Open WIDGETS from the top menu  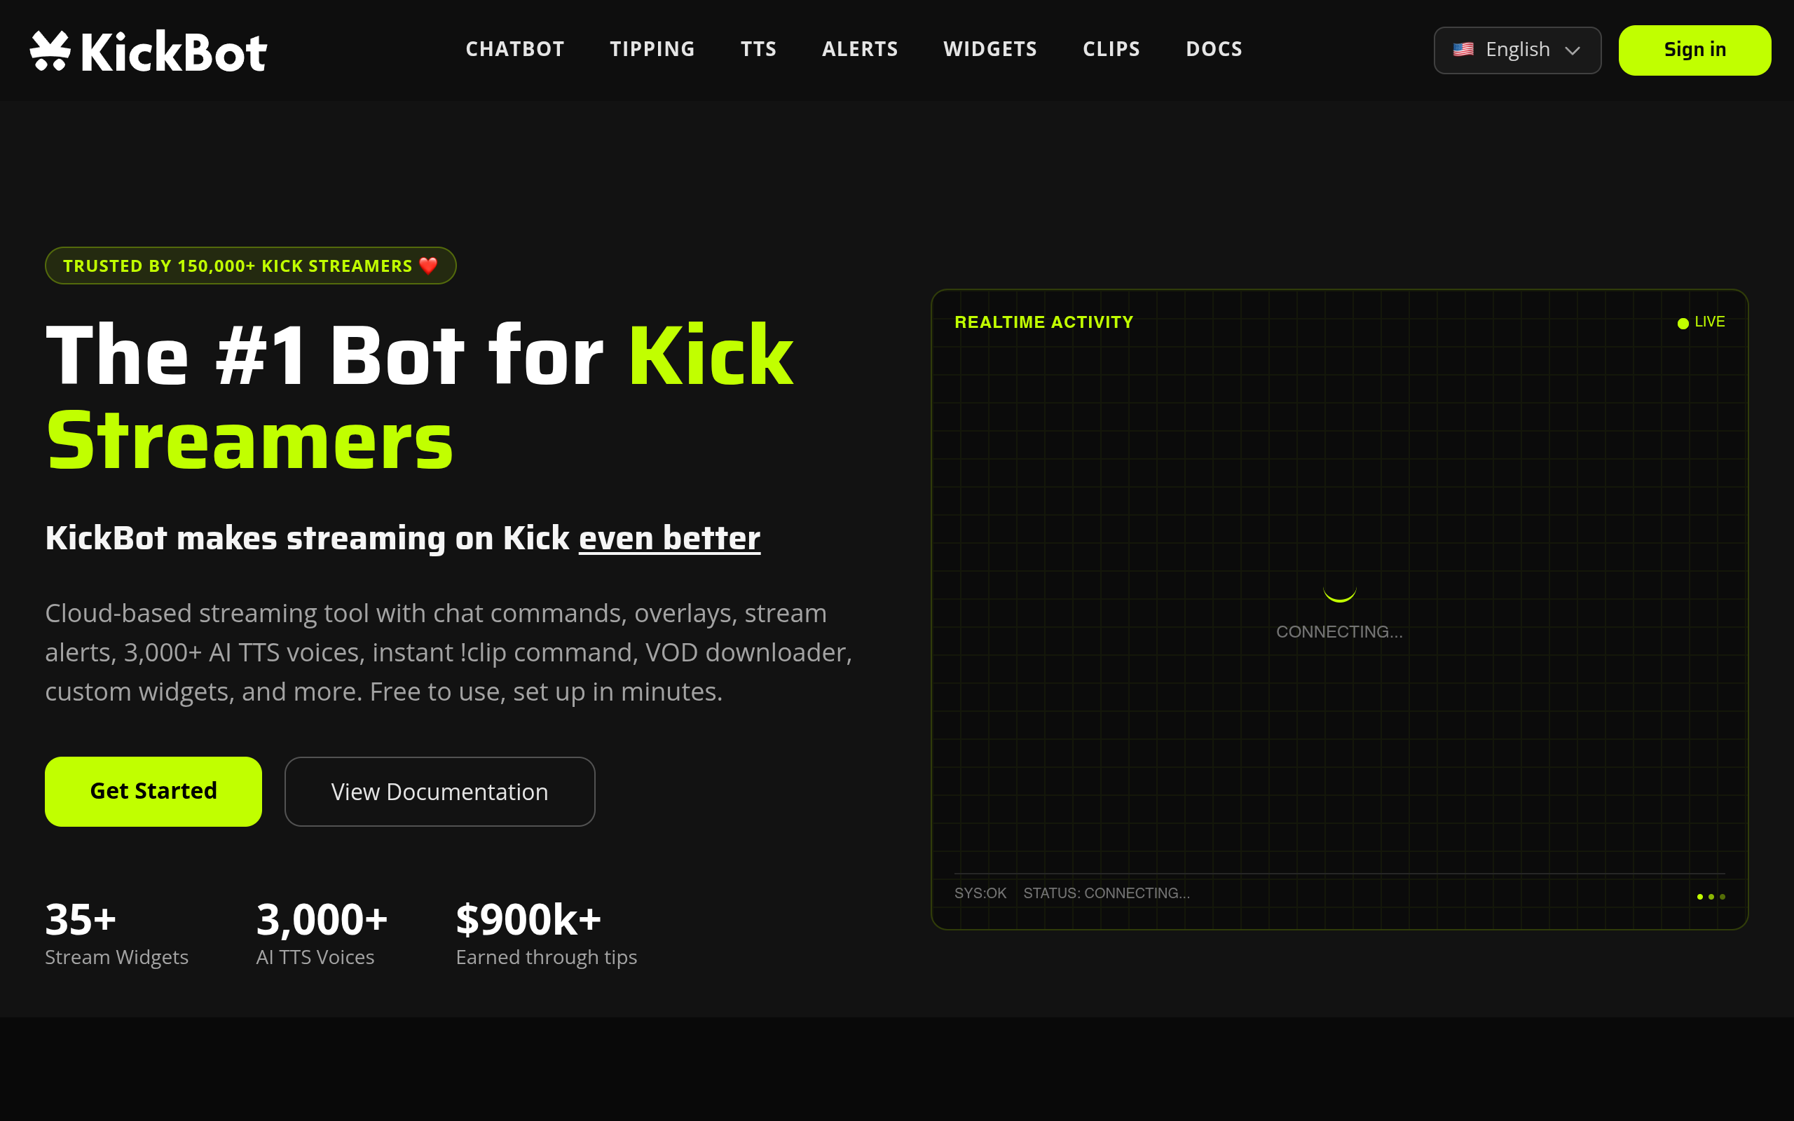click(990, 49)
